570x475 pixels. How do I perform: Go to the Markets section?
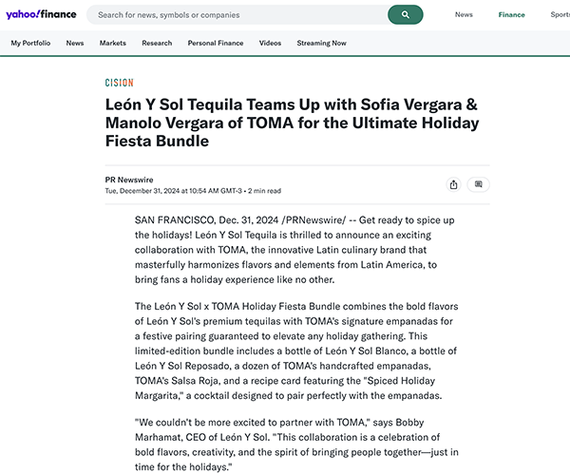point(112,43)
